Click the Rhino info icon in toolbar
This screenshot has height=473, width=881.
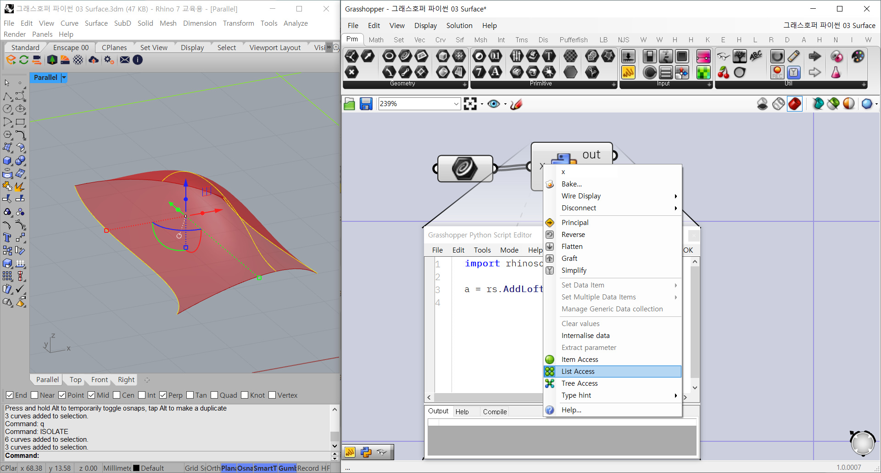138,60
